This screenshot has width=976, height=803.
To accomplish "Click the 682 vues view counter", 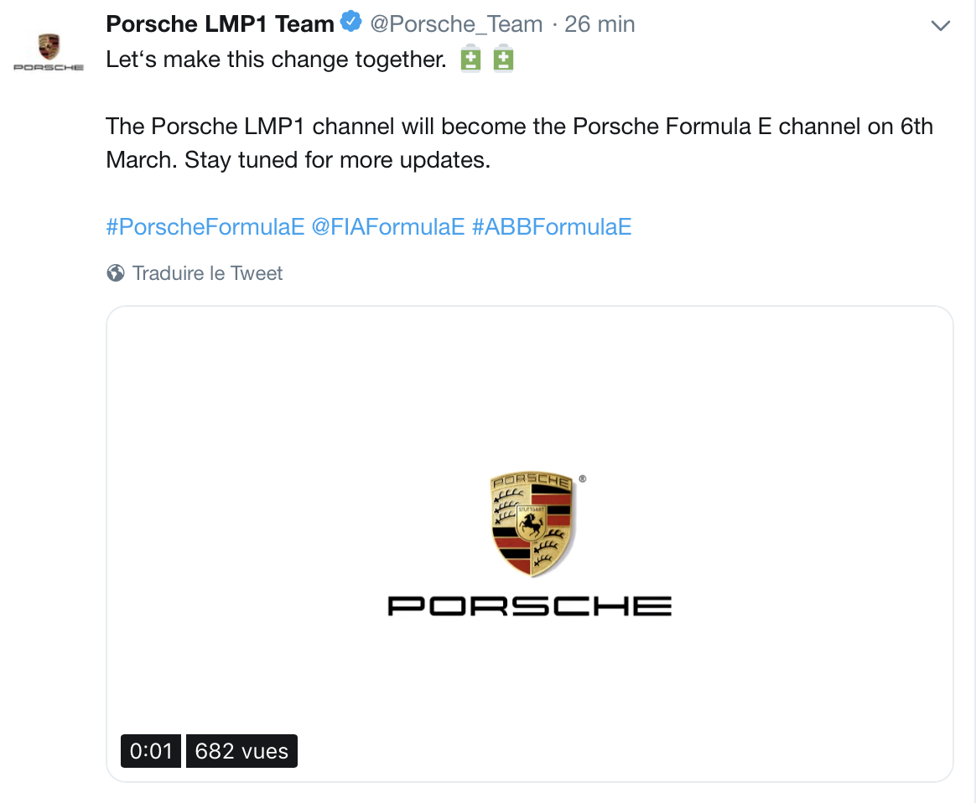I will [241, 751].
